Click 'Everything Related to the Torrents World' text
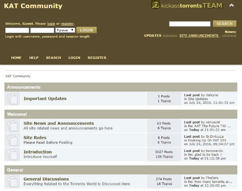Viewport: 242px width, 191px height. (x=77, y=184)
